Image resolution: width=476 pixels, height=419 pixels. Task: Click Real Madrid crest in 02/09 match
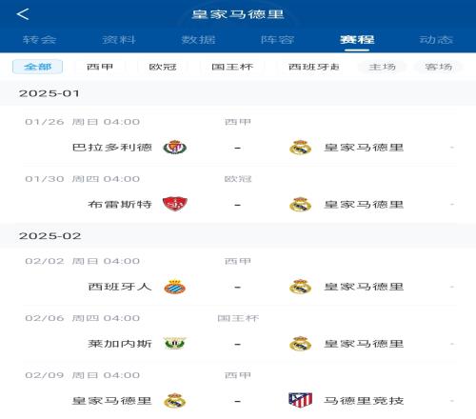coord(174,400)
